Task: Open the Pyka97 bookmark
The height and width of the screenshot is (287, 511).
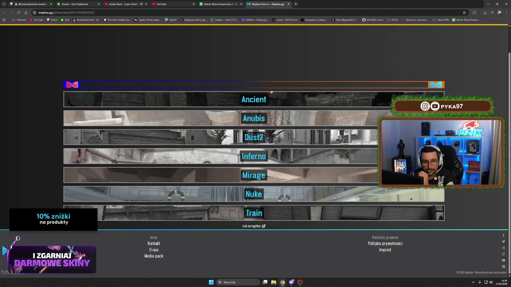Action: point(170,20)
